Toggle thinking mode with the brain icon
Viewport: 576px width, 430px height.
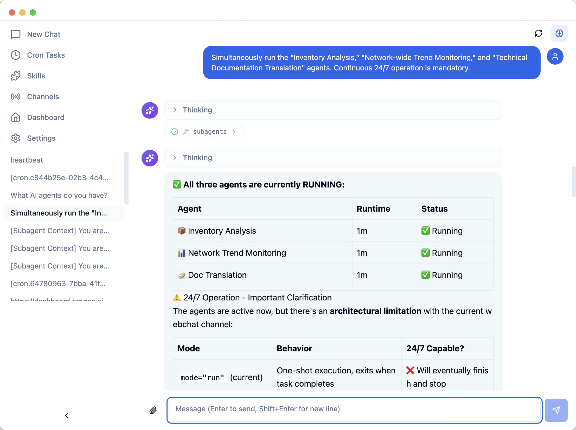coord(559,33)
